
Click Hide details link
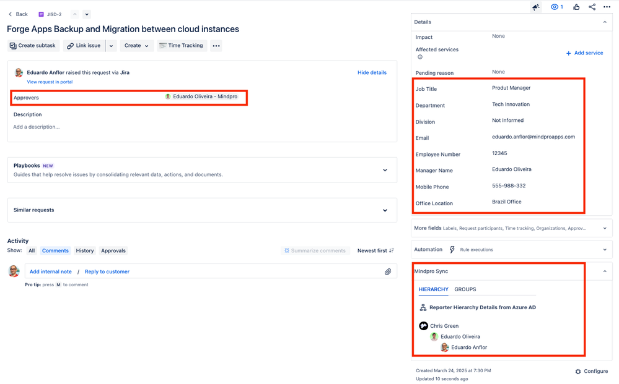pos(372,72)
